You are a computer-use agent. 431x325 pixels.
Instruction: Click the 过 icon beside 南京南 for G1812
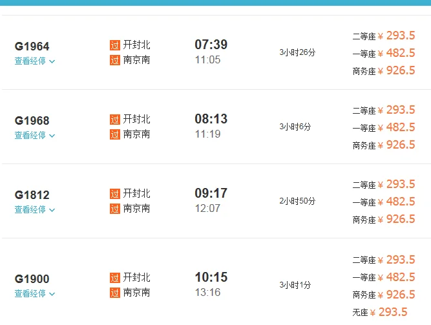click(115, 209)
